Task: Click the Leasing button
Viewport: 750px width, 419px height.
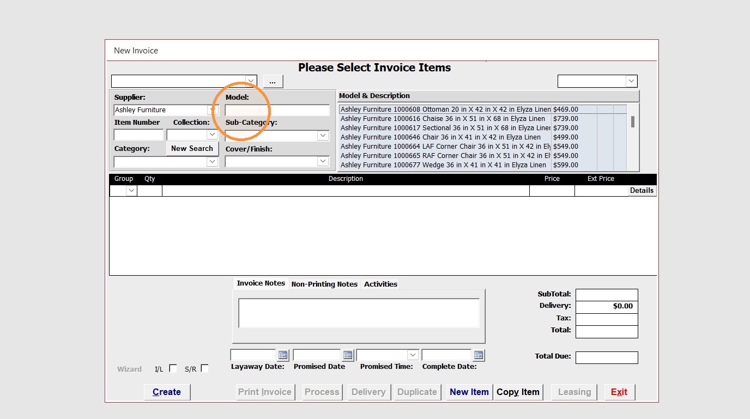Action: click(x=574, y=392)
